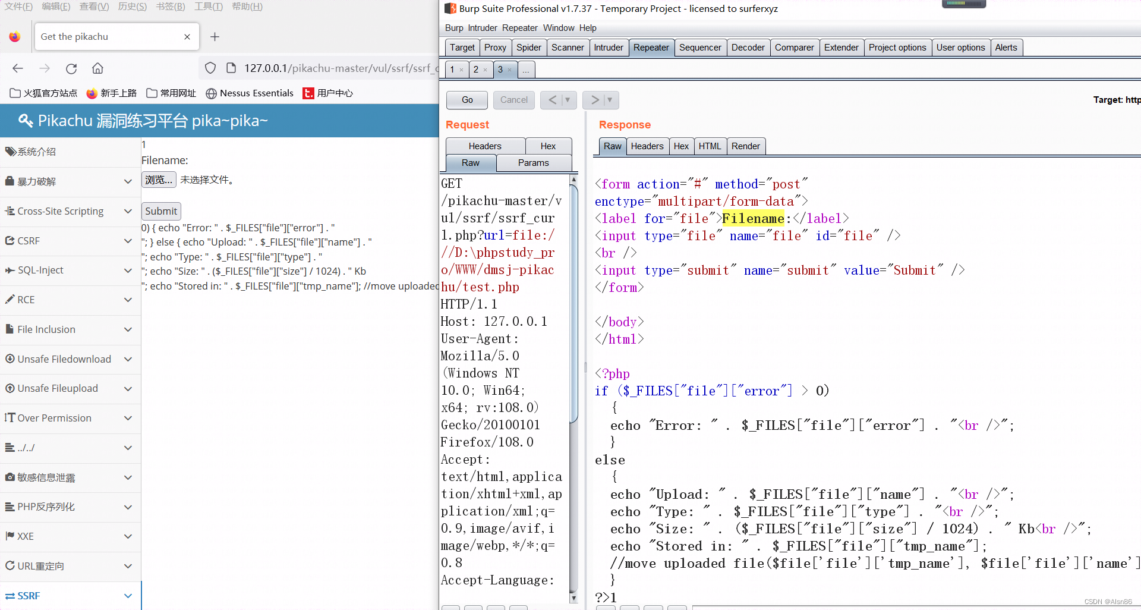
Task: Open 新手上路 bookmark
Action: [x=112, y=93]
